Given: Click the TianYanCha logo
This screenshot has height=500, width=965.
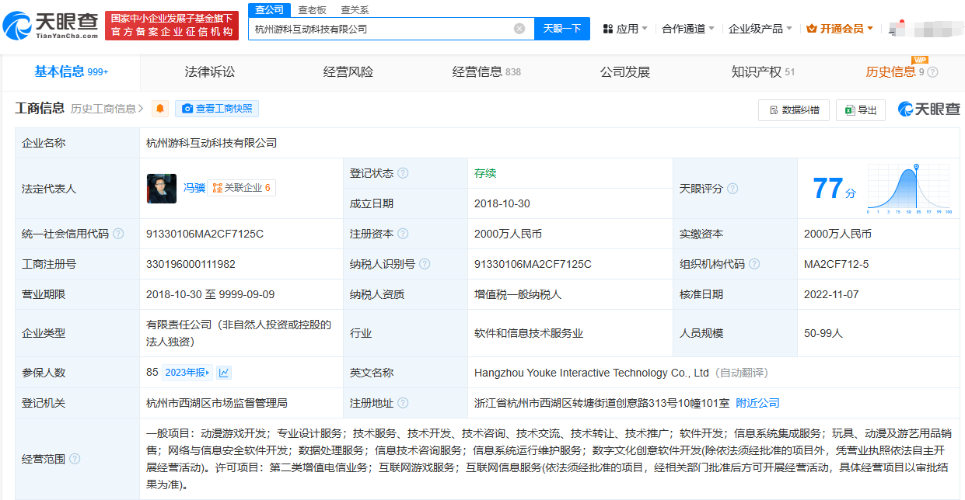Looking at the screenshot, I should [x=51, y=26].
